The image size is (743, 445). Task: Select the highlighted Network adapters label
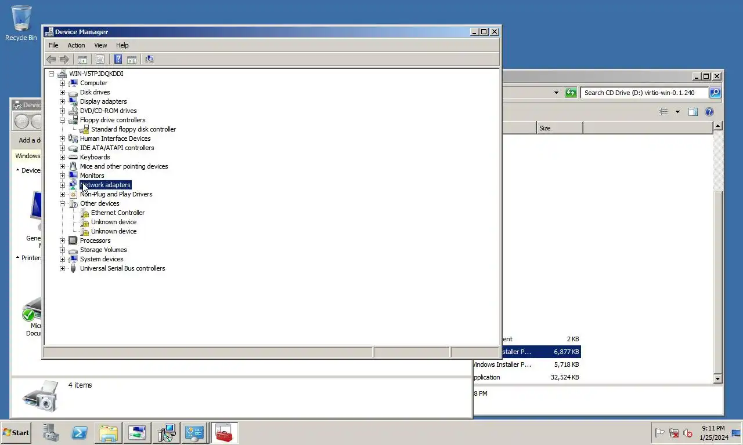tap(105, 185)
